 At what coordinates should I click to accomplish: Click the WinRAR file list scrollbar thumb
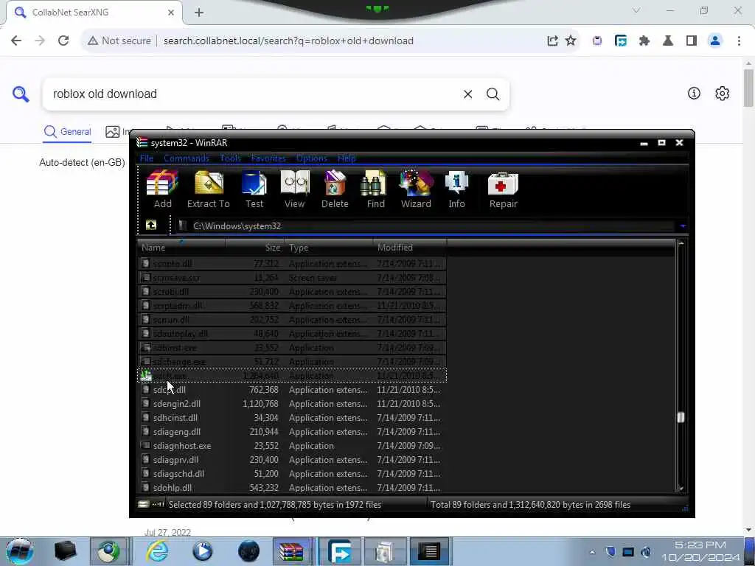(681, 417)
